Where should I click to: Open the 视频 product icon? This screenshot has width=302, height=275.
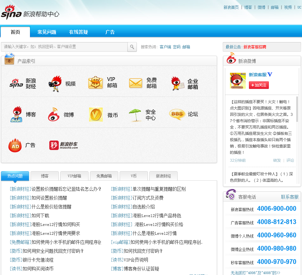click(56, 84)
